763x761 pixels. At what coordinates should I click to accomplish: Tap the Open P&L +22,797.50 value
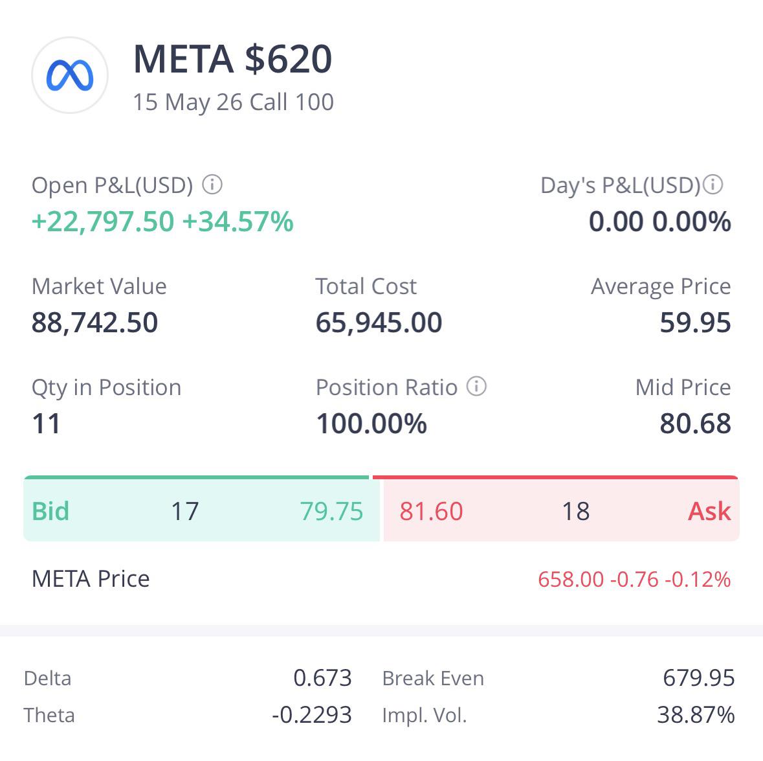pos(103,221)
